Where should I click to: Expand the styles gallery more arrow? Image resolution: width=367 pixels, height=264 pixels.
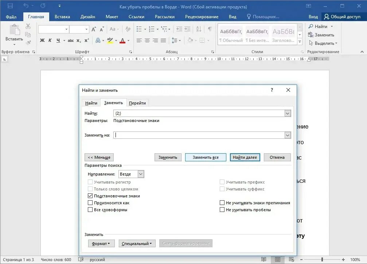click(x=300, y=42)
